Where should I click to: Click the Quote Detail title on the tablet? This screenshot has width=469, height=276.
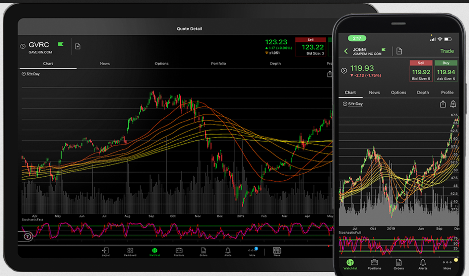click(189, 29)
